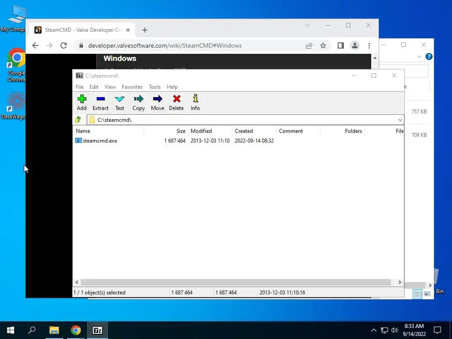
Task: Sort by the Folders column header
Action: [x=342, y=131]
